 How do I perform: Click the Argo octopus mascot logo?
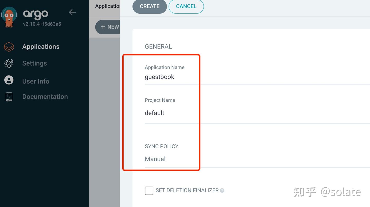(9, 16)
